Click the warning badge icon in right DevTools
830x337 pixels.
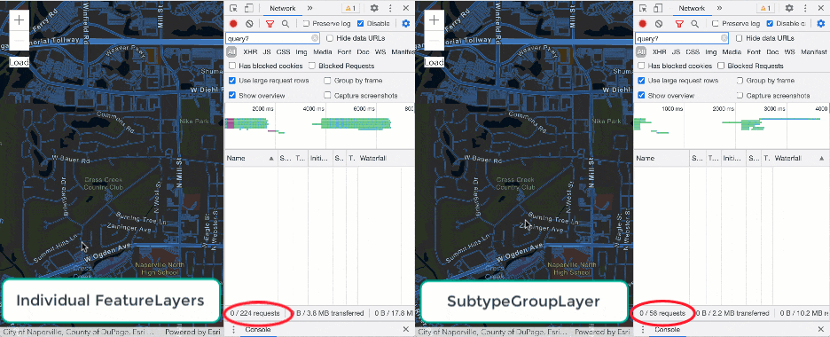[x=765, y=8]
